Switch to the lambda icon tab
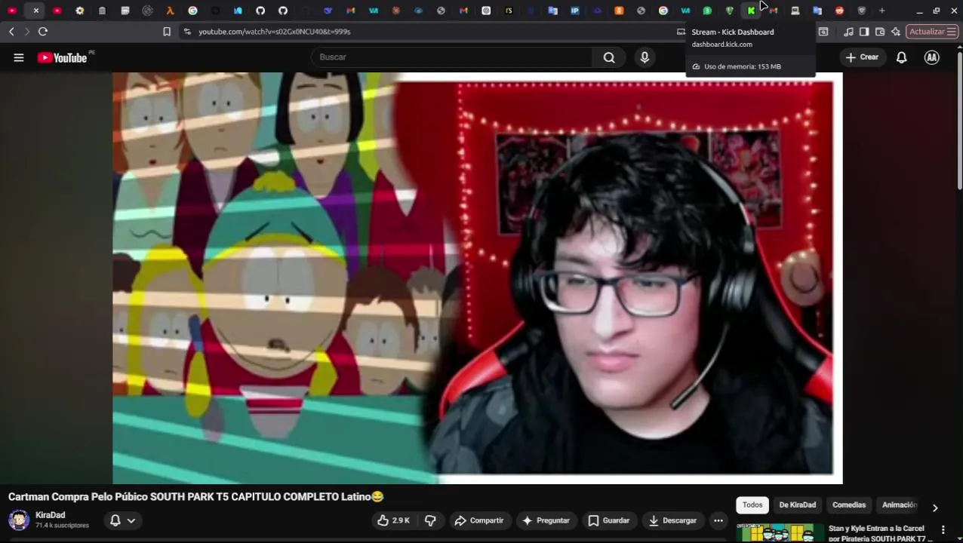The image size is (963, 543). click(170, 11)
